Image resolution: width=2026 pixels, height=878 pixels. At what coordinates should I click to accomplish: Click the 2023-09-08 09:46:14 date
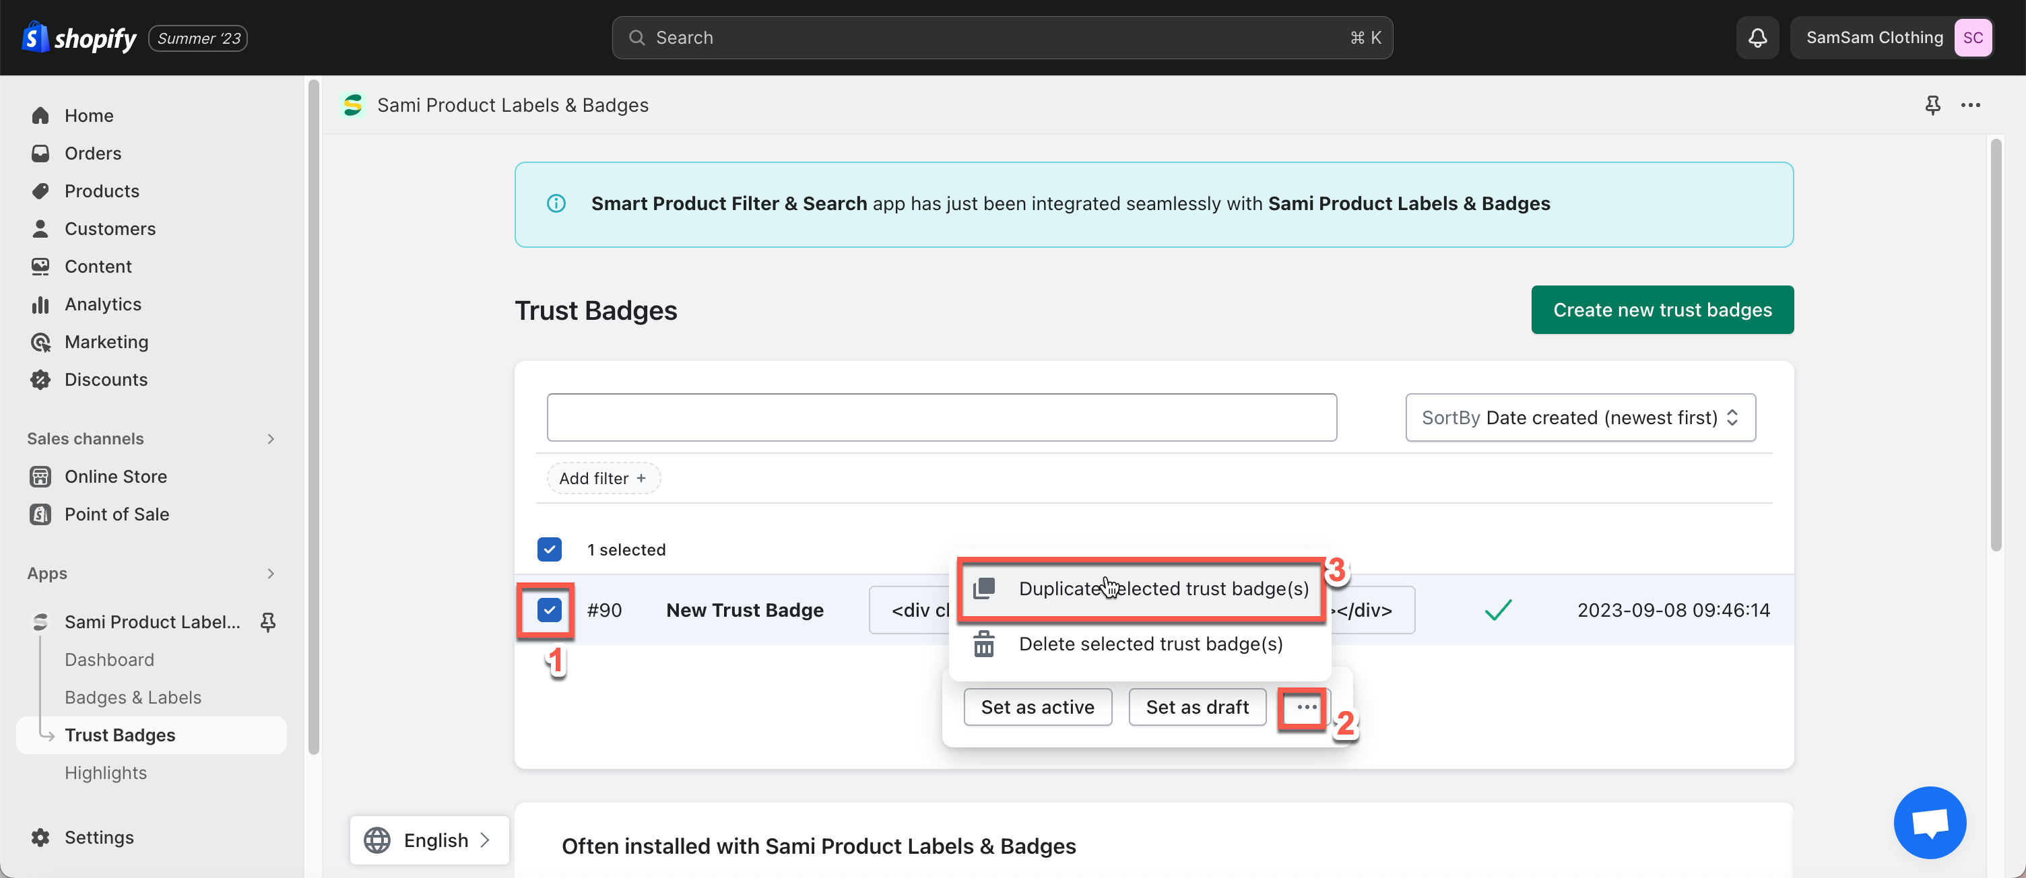point(1674,610)
